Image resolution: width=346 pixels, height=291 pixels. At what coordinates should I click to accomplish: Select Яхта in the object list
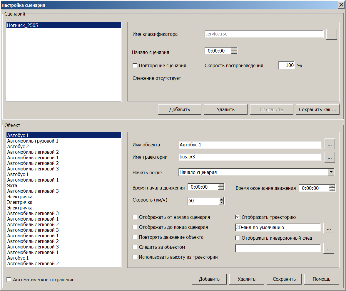point(12,185)
